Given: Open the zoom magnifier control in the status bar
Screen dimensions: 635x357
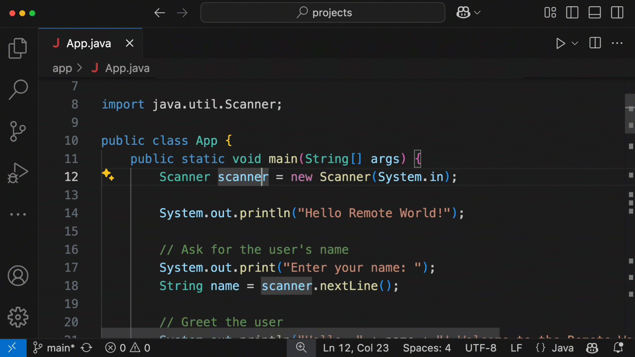Looking at the screenshot, I should [301, 348].
